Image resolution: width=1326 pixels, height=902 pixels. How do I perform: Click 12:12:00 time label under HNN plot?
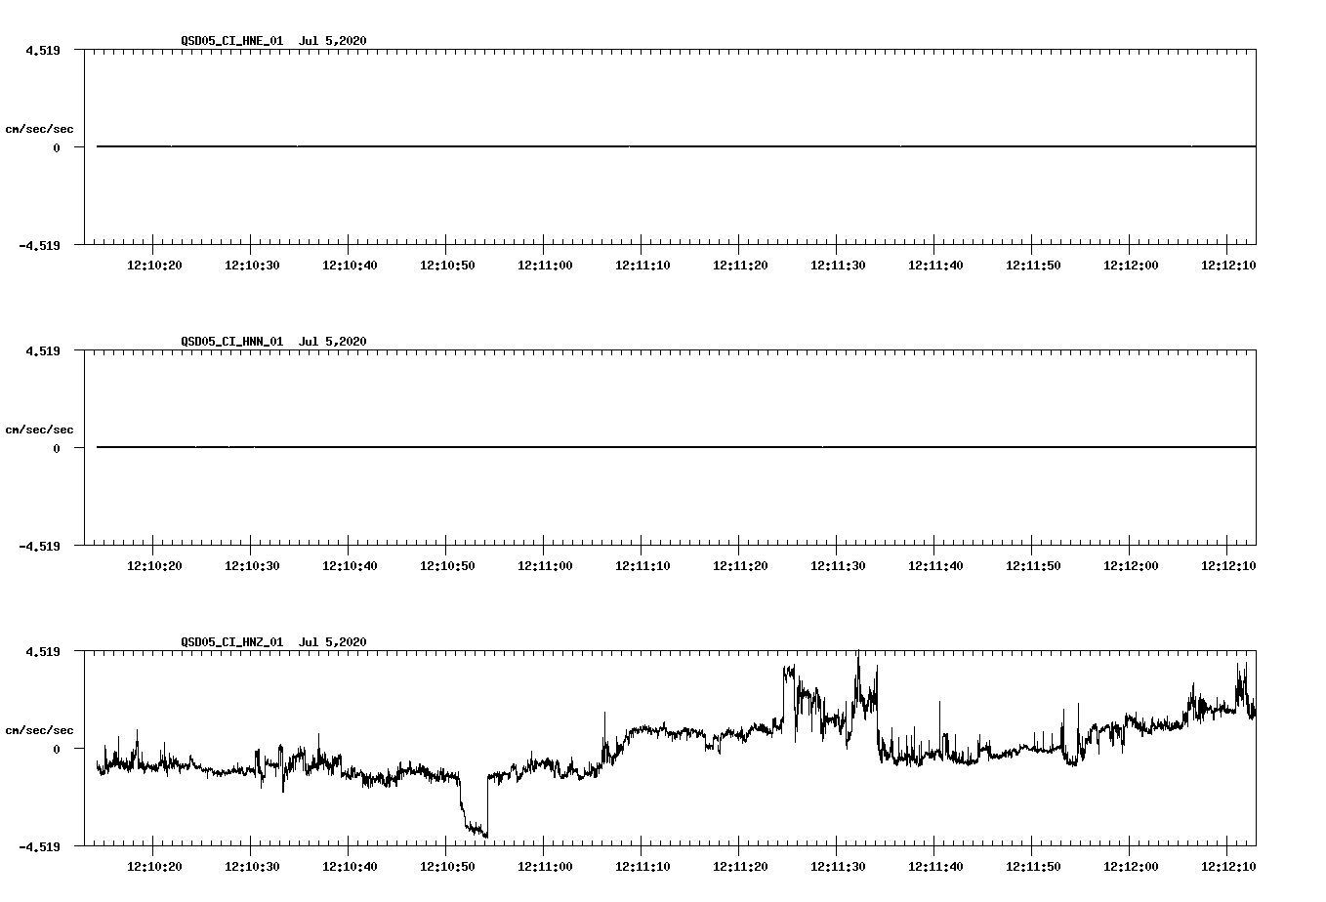1131,565
